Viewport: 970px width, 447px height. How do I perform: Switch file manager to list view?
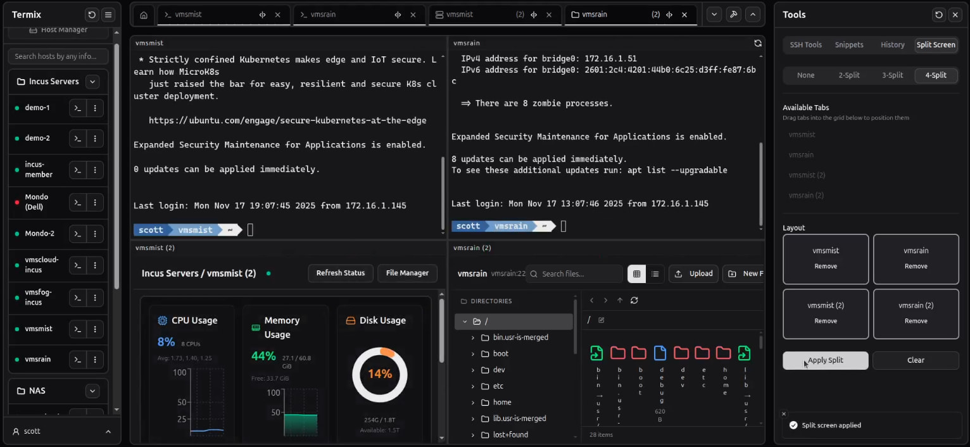(x=655, y=274)
